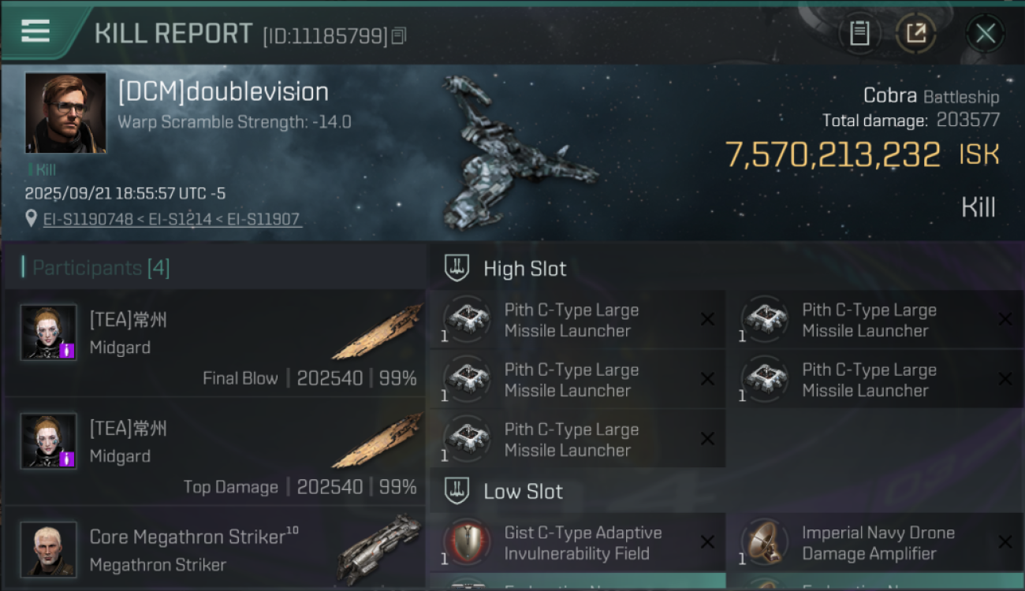This screenshot has width=1025, height=591.
Task: Copy the kill report ID icon
Action: click(x=399, y=35)
